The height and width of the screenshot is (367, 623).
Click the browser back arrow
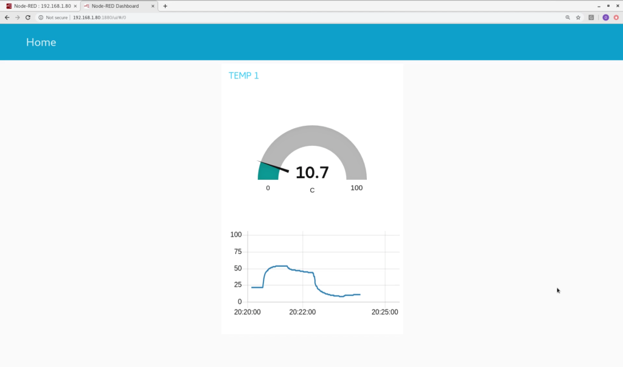coord(7,18)
